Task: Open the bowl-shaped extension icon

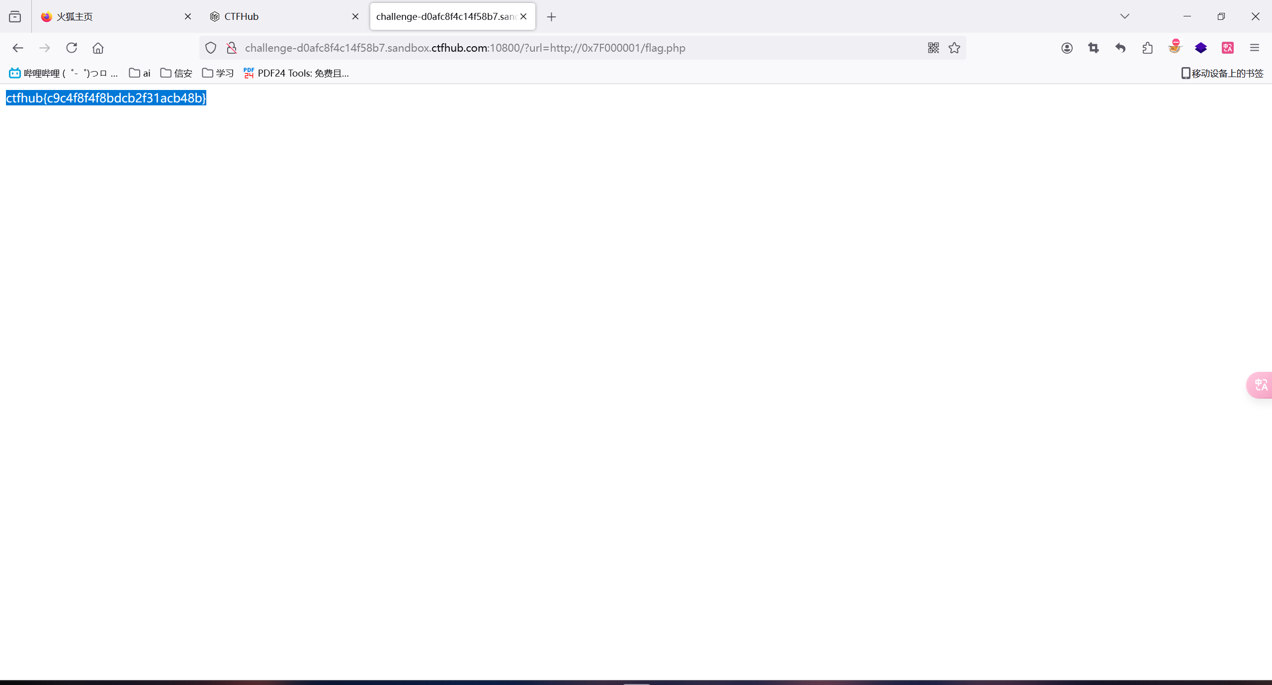Action: [1175, 47]
